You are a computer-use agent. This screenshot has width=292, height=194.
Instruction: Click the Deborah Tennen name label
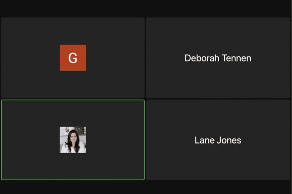[x=218, y=58]
